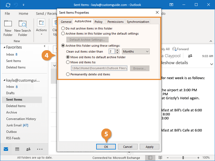Click the zoom out minus button
The image size is (215, 161).
(167, 158)
